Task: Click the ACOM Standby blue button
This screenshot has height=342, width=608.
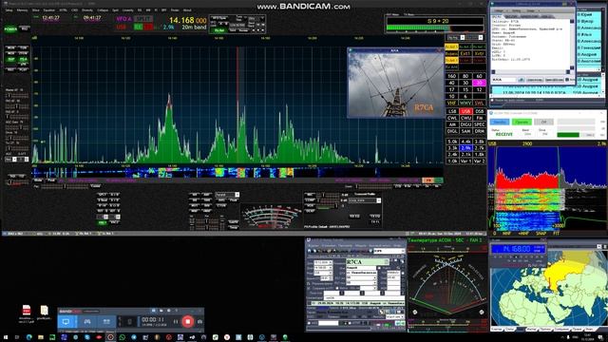Action: click(x=500, y=122)
